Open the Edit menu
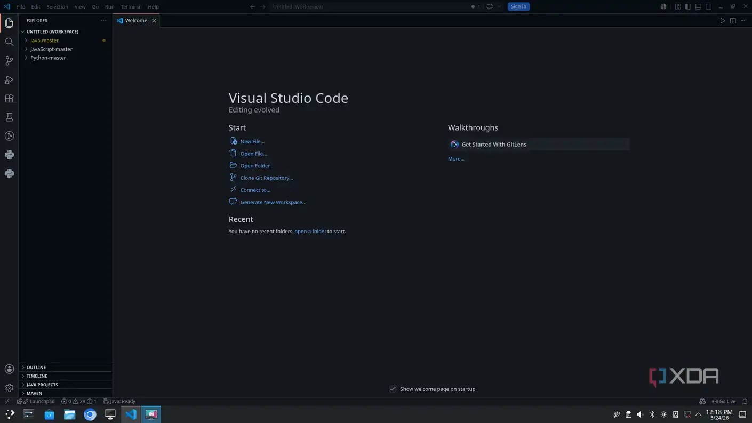The width and height of the screenshot is (752, 423). (x=36, y=6)
